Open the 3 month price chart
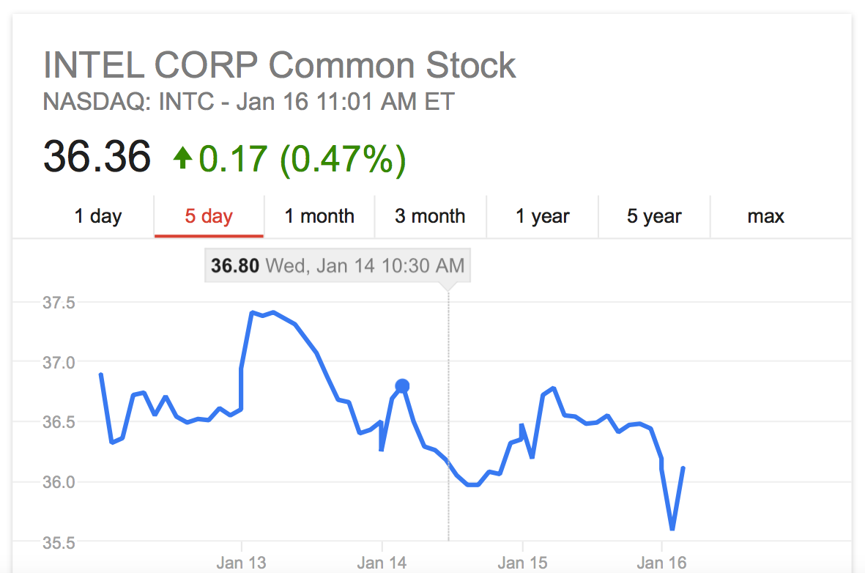Viewport: 865px width, 573px height. (x=430, y=215)
